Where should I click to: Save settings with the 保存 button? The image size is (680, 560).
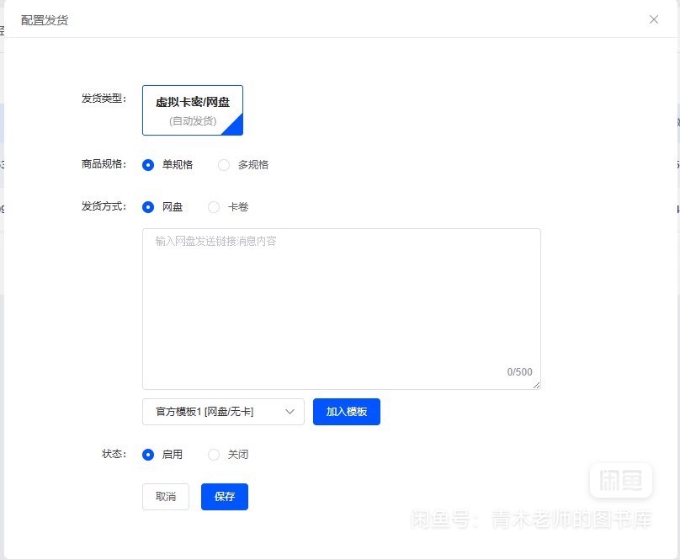(225, 497)
